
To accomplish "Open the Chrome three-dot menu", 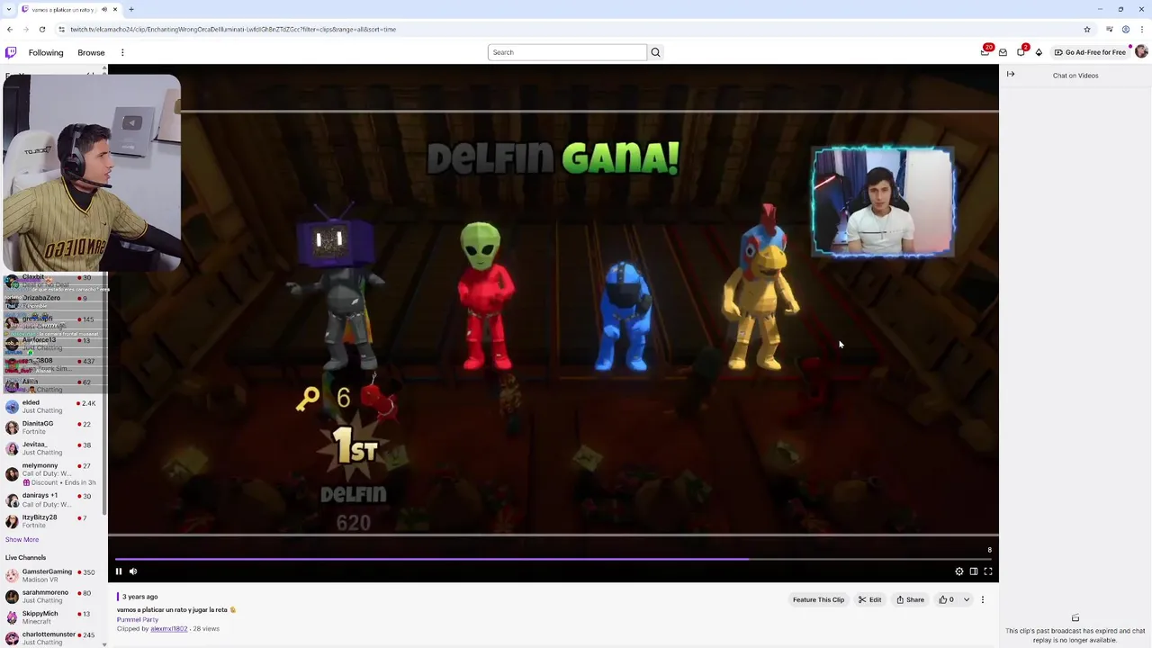I will [1142, 29].
